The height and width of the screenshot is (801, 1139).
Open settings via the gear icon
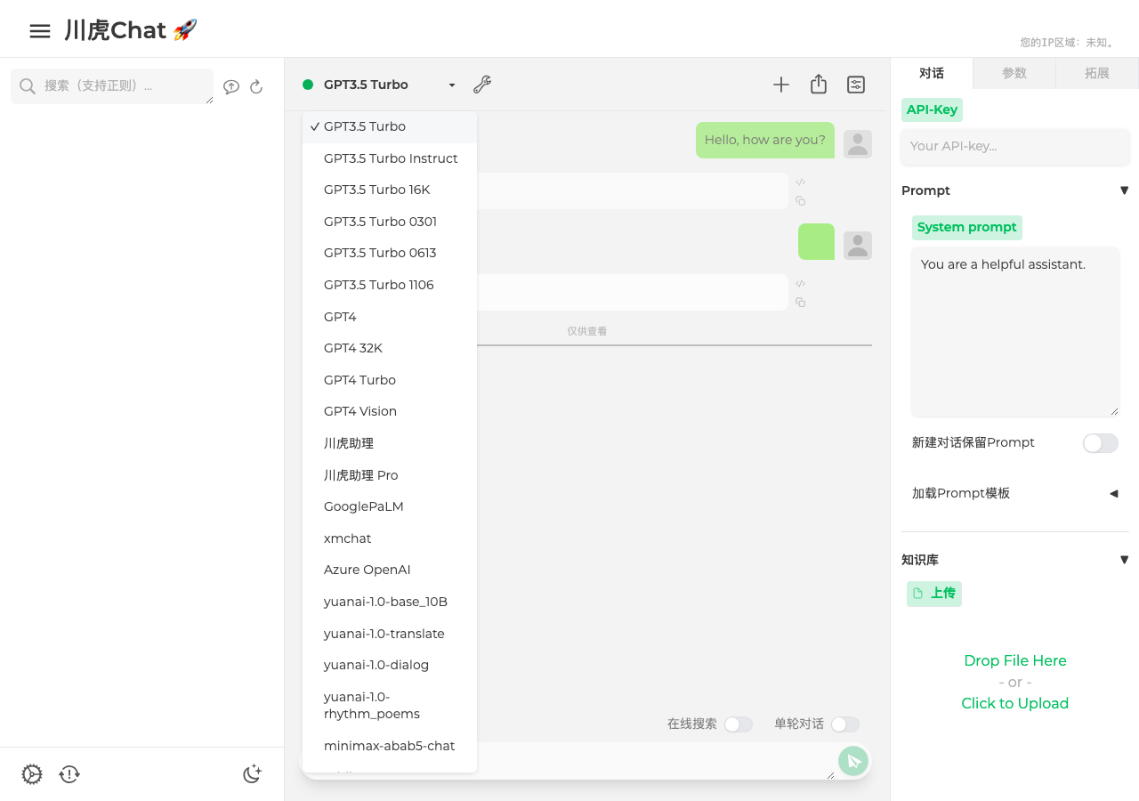coord(32,774)
